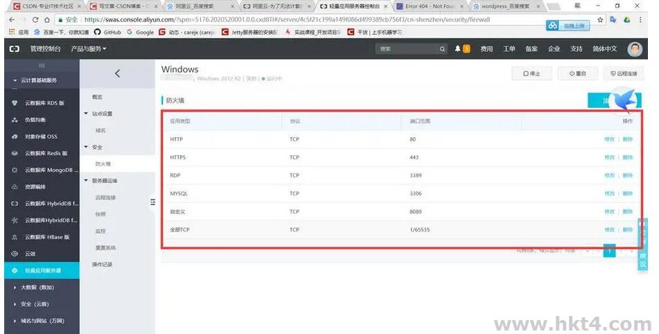Open 对象存储 OSS in the sidebar
Viewport: 659px width, 334px height.
pyautogui.click(x=41, y=137)
